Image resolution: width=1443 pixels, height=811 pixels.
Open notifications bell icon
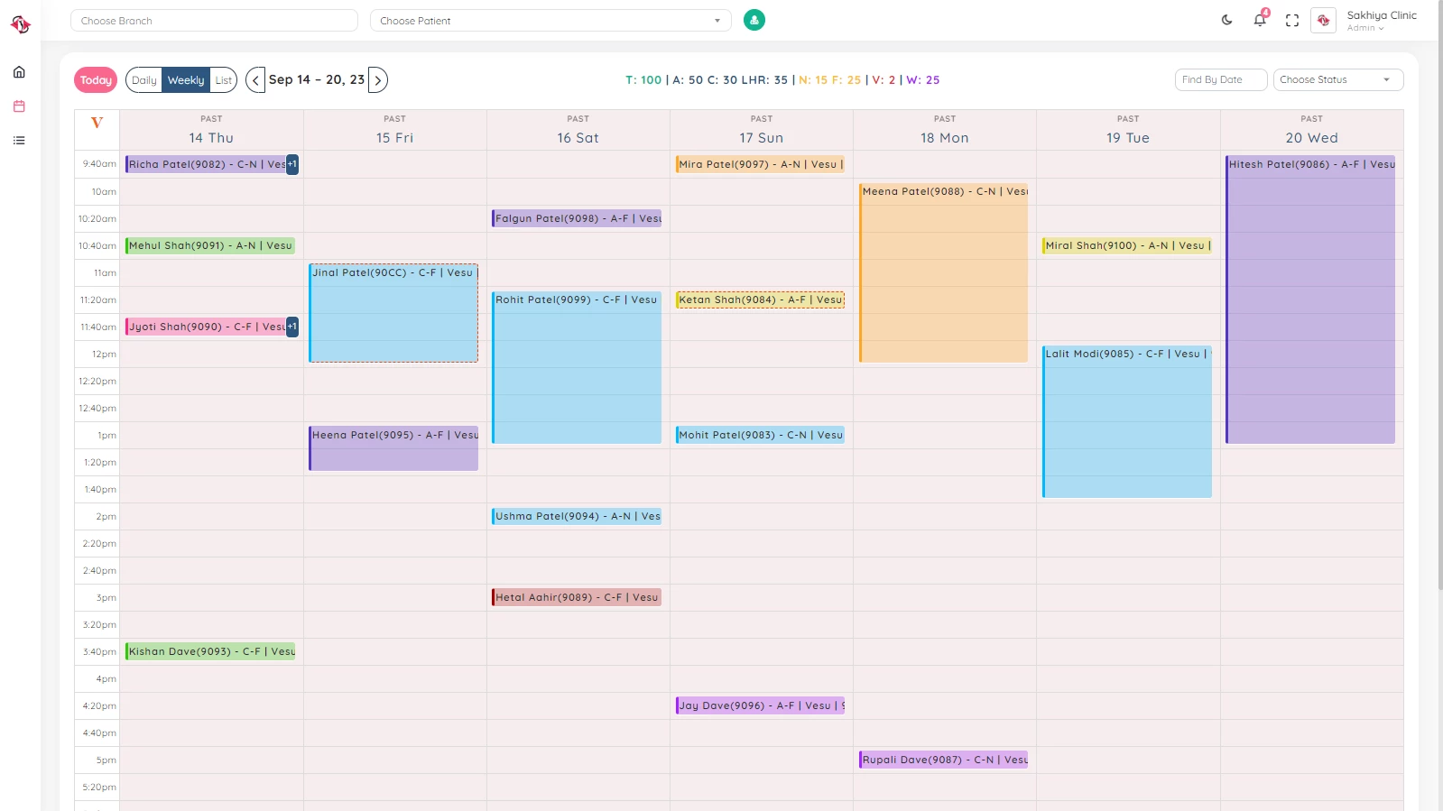[1260, 20]
